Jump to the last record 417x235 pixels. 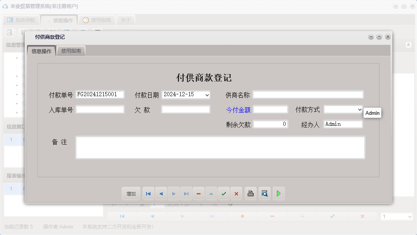[x=186, y=194]
